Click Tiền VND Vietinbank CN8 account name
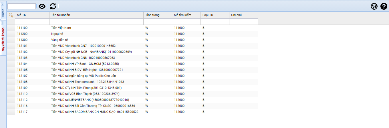 (x=83, y=58)
